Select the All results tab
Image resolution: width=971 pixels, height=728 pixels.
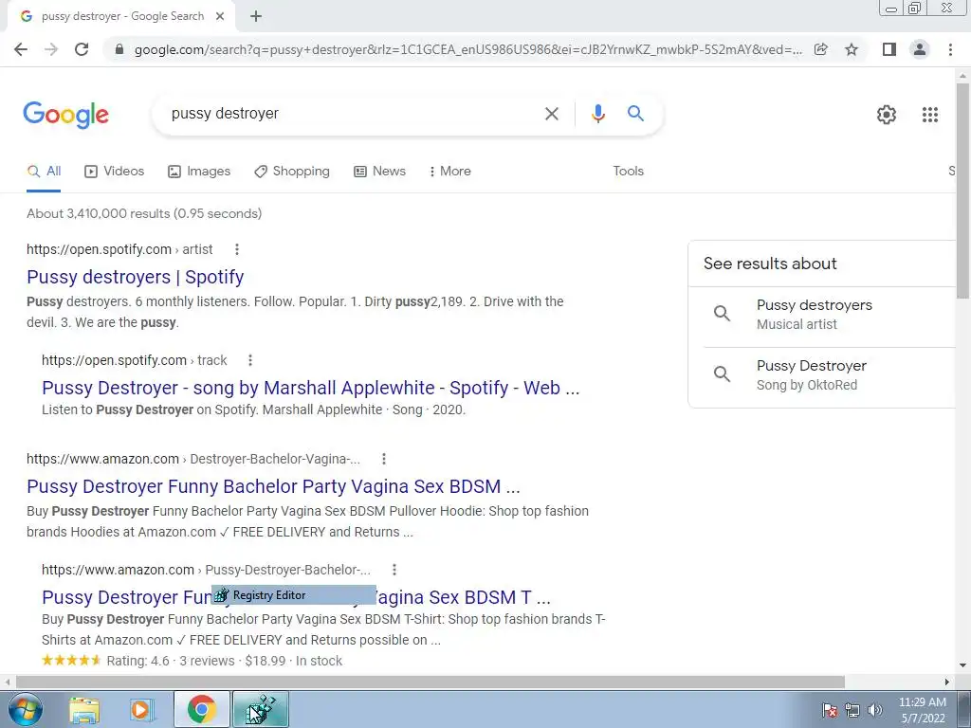pos(44,172)
